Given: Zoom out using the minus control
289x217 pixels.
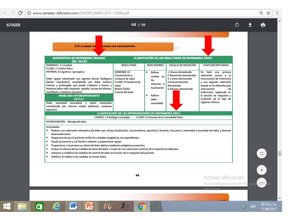Looking at the screenshot, I should pyautogui.click(x=261, y=183).
